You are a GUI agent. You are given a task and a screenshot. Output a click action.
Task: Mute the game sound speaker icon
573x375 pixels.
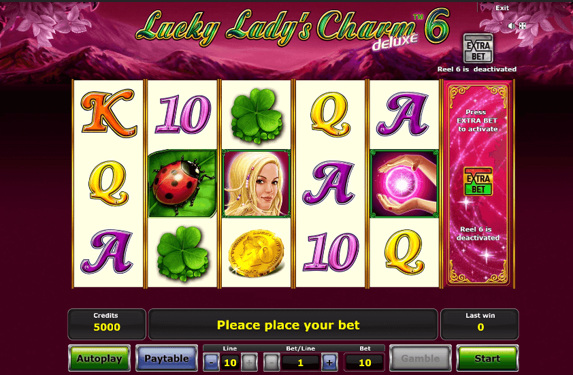coord(511,26)
